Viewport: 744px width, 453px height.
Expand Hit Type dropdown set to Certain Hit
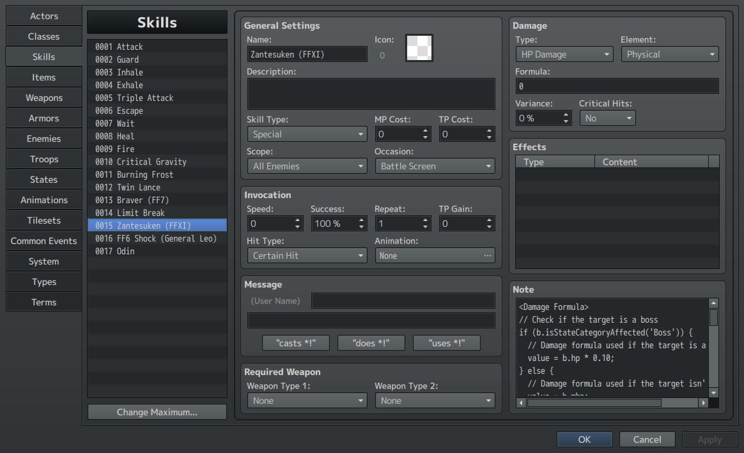[307, 256]
